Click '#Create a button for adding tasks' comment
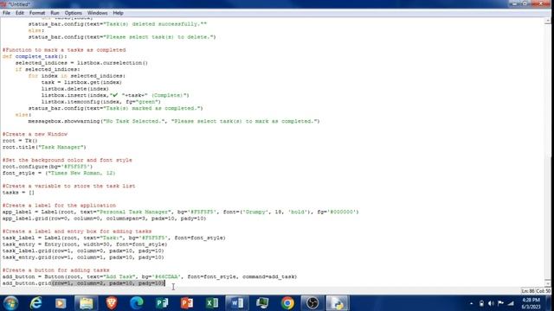The width and height of the screenshot is (554, 311). [x=55, y=270]
